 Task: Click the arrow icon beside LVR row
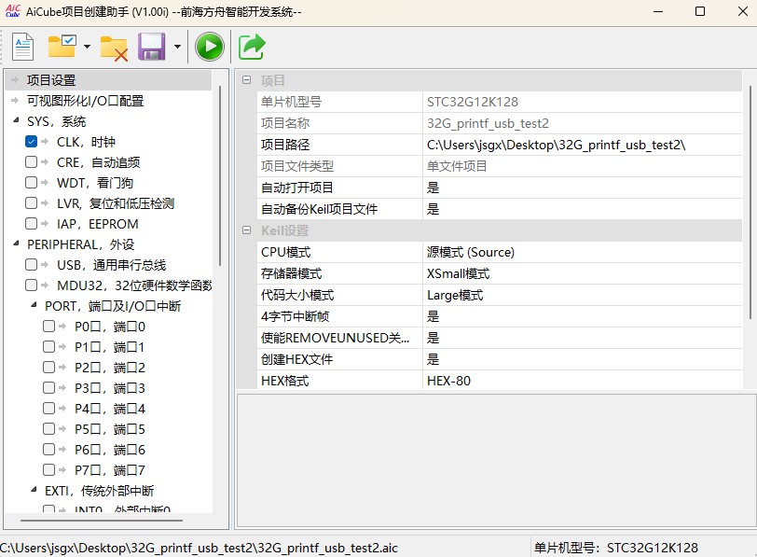click(45, 202)
